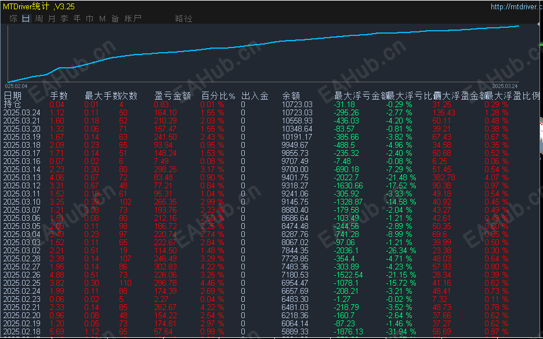Select the 2025.03.06 date row
Image resolution: width=543 pixels, height=339 pixels.
(271, 218)
